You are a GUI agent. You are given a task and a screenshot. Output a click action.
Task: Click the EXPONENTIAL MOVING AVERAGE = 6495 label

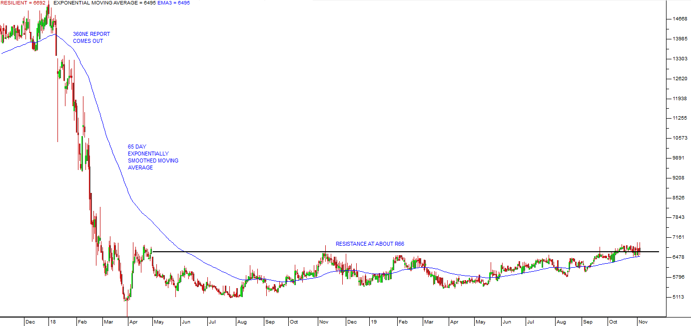coord(104,3)
